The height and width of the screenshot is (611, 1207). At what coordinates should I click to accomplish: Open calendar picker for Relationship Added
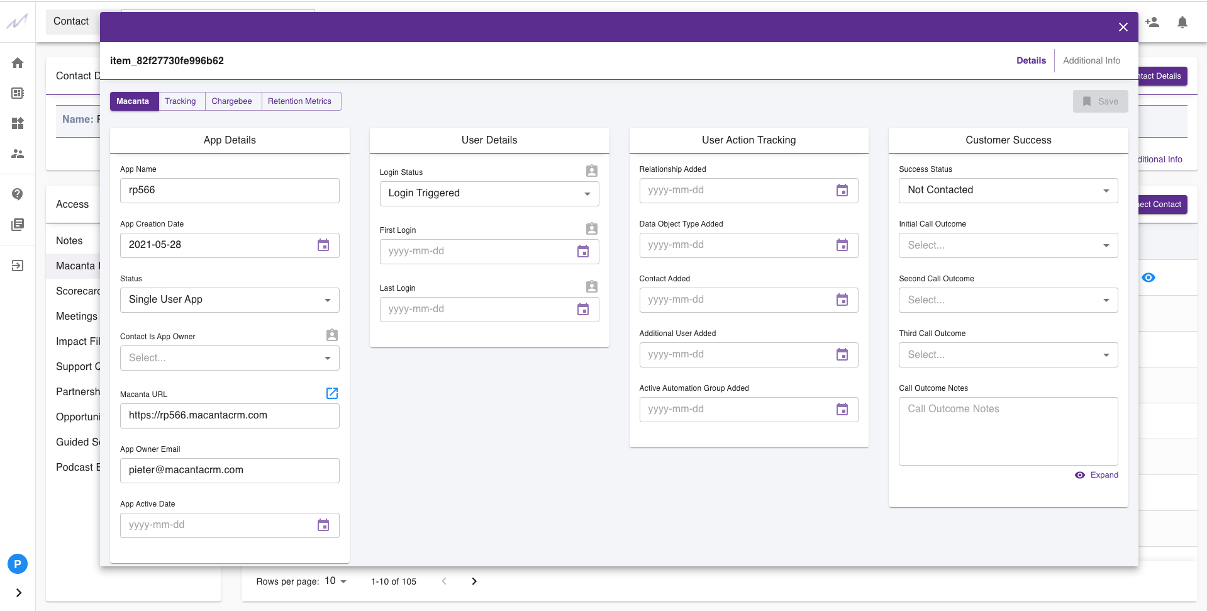pos(842,191)
